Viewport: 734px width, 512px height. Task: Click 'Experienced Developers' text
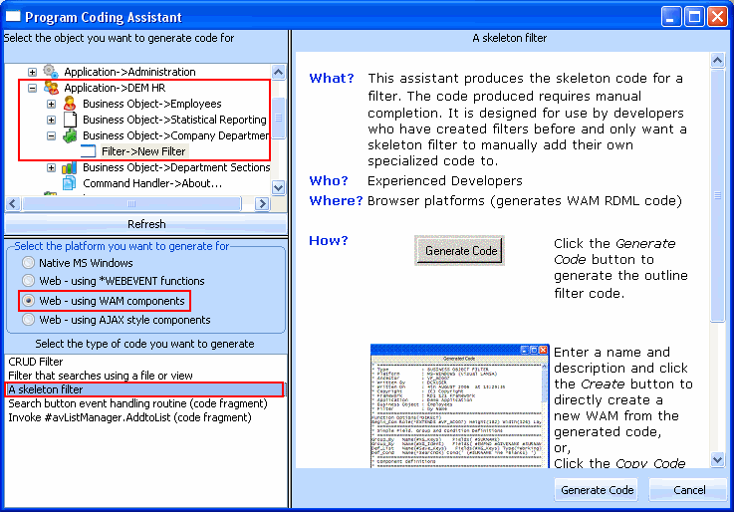[x=445, y=180]
